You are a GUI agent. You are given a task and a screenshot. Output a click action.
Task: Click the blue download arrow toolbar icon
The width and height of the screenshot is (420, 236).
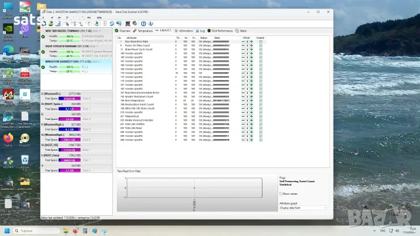point(150,24)
